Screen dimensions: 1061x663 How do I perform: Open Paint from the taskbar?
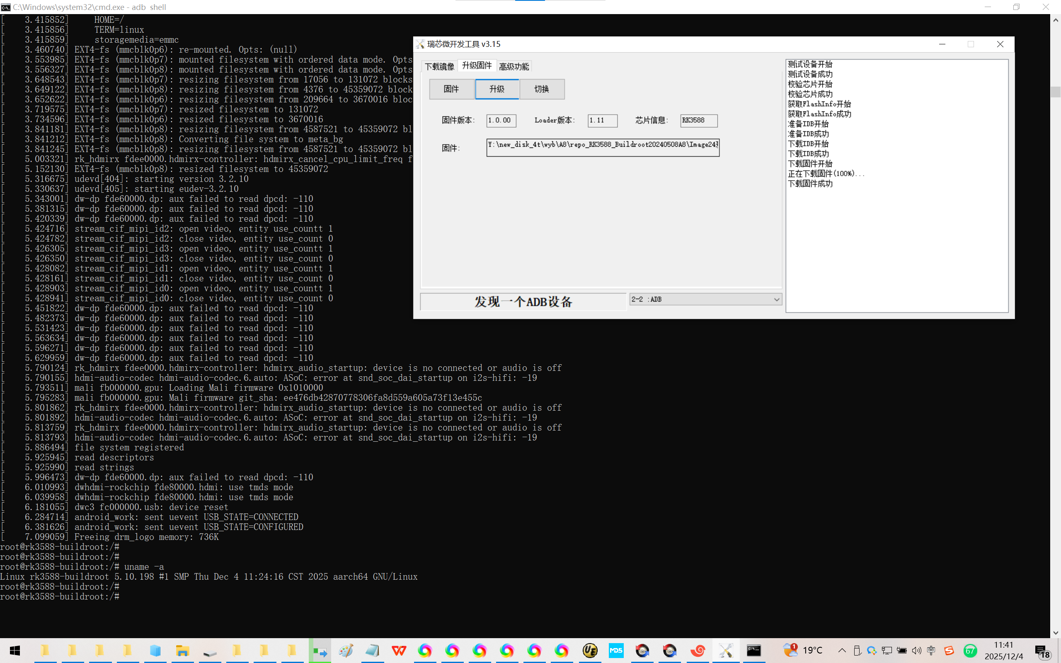[346, 651]
